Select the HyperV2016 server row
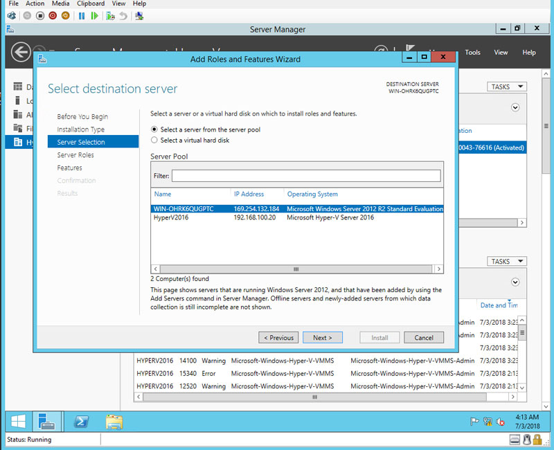 (297, 217)
